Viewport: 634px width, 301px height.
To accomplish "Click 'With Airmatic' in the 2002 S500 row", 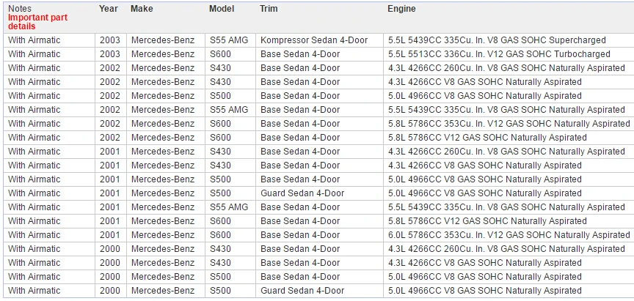I will (34, 96).
